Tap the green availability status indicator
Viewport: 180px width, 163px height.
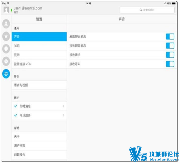(x=11, y=10)
